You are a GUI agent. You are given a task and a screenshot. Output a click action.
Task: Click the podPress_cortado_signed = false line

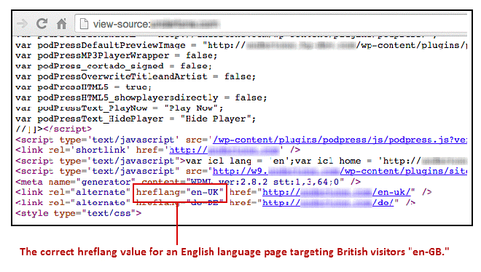point(114,66)
